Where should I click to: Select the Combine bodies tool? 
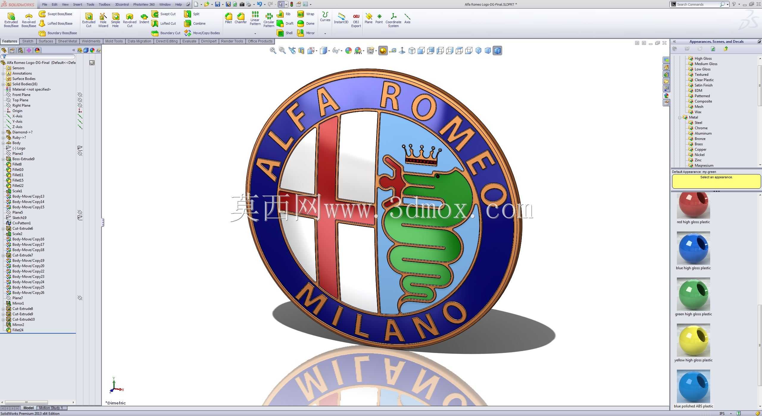click(x=195, y=23)
